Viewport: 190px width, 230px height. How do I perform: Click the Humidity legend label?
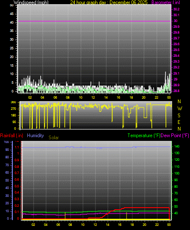pos(35,136)
